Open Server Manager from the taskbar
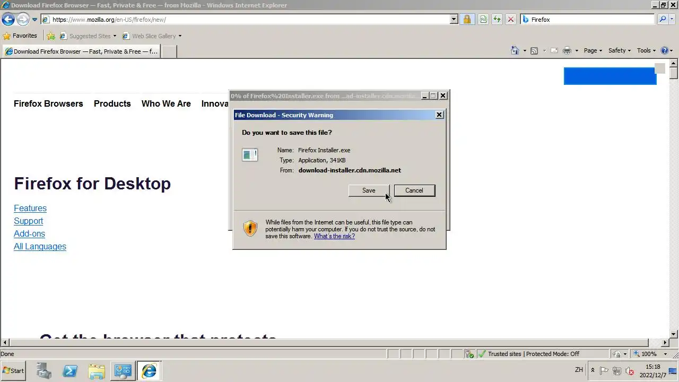The width and height of the screenshot is (679, 382). [44, 371]
